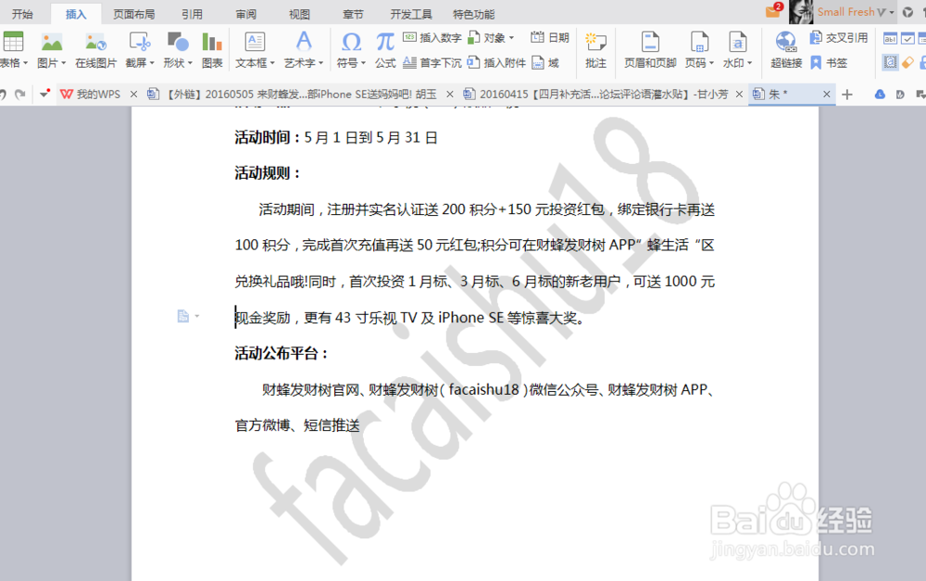926x581 pixels.
Task: Open the Small Fresh account dropdown
Action: tap(892, 12)
